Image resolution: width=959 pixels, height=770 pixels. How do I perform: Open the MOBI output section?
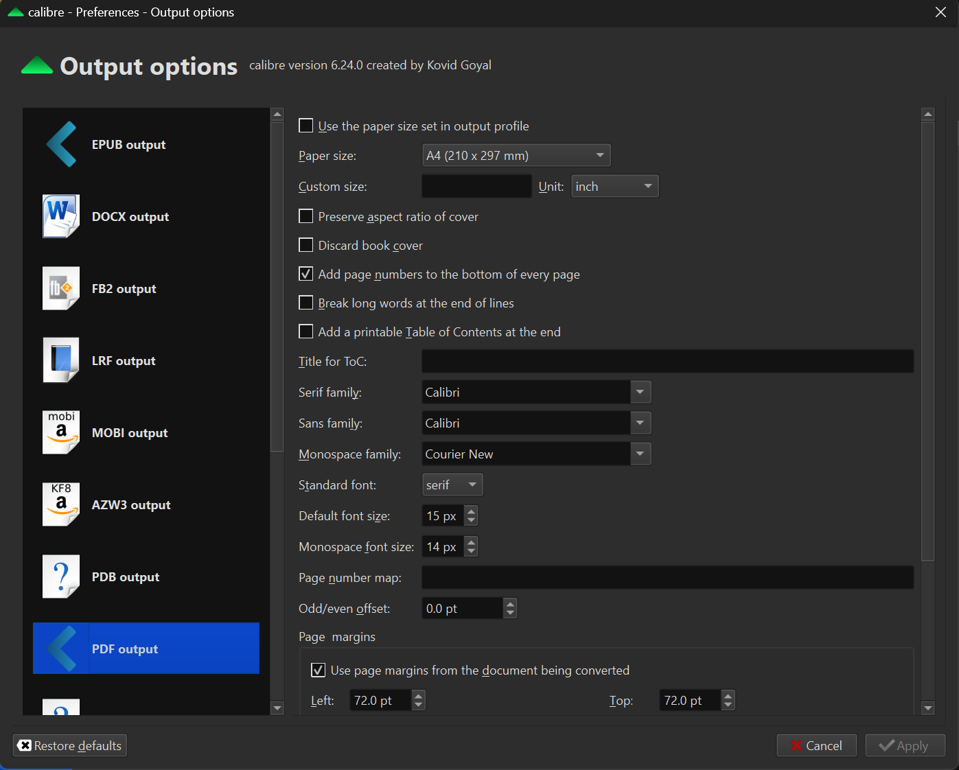pos(146,432)
